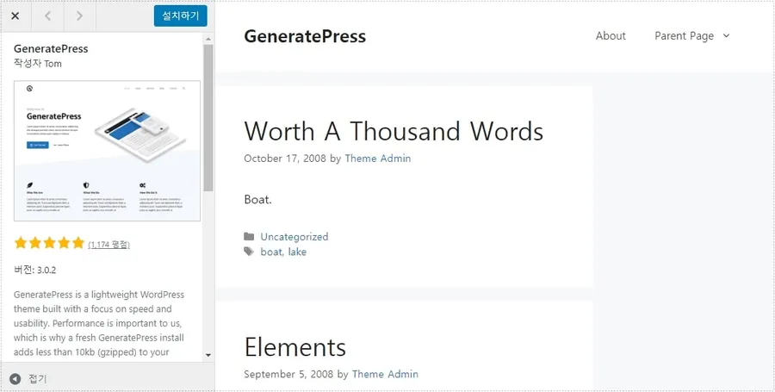Click the tags icon beside boat
Image resolution: width=775 pixels, height=392 pixels.
click(x=249, y=252)
